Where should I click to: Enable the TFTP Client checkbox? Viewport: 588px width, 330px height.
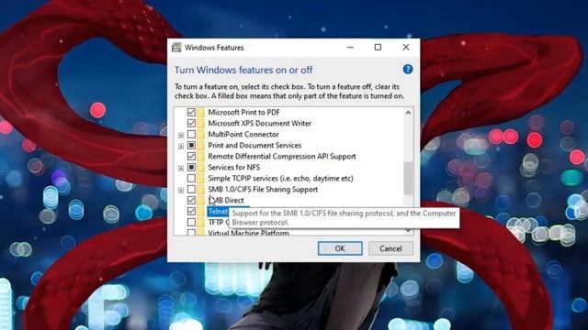coord(191,222)
